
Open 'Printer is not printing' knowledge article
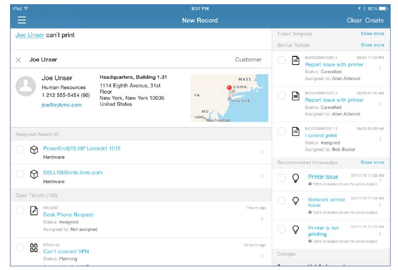tap(324, 231)
